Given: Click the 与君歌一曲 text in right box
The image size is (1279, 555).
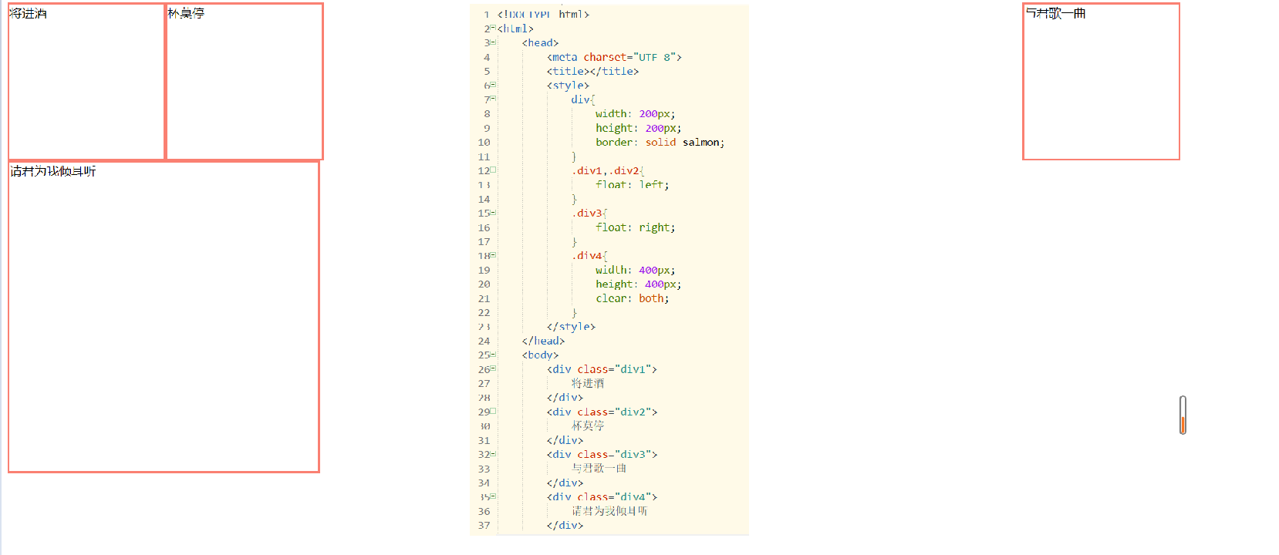Looking at the screenshot, I should (x=1055, y=13).
